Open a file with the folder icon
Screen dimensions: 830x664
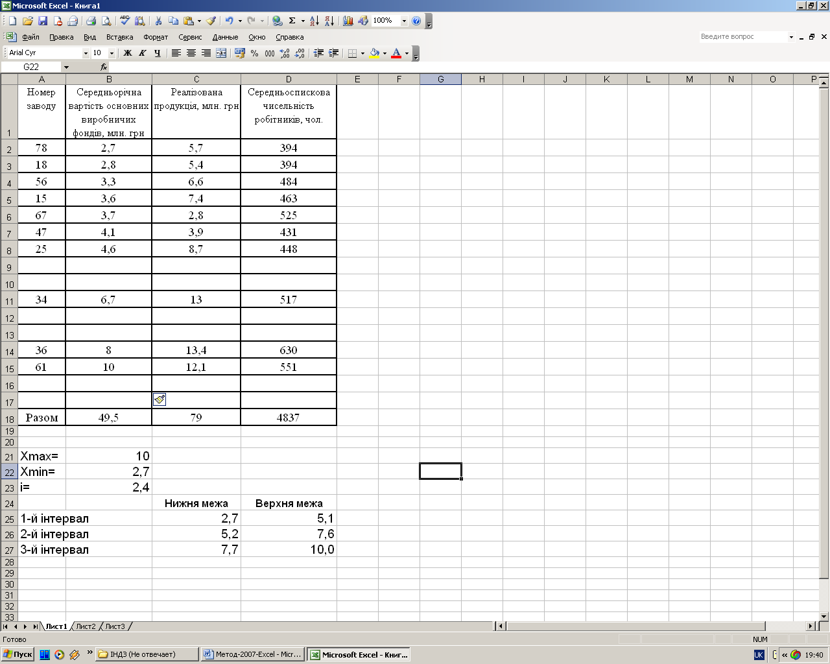pyautogui.click(x=28, y=21)
